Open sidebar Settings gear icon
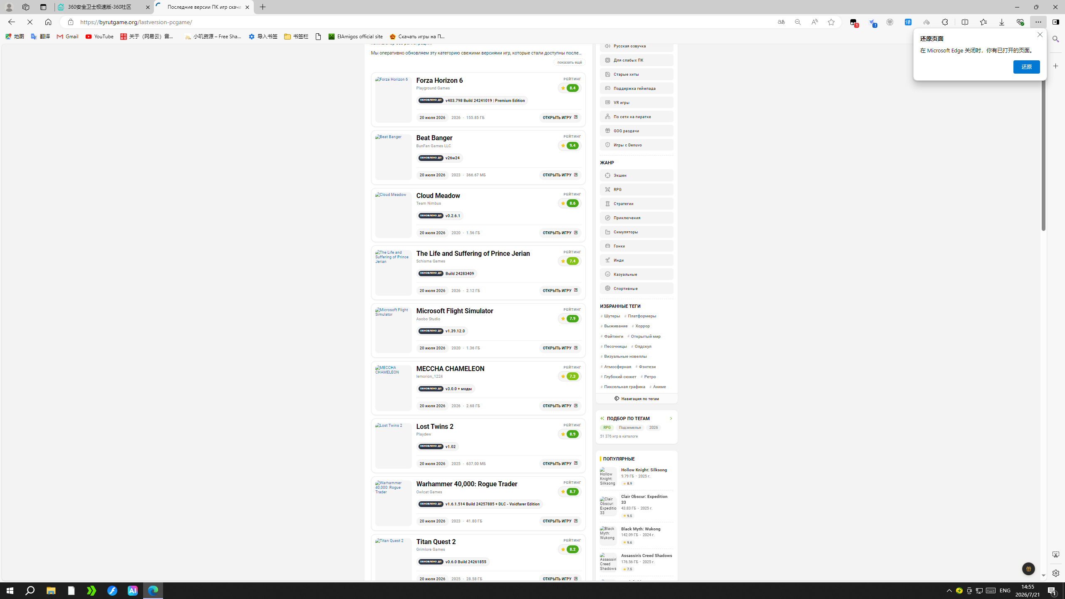The height and width of the screenshot is (599, 1065). coord(1055,573)
